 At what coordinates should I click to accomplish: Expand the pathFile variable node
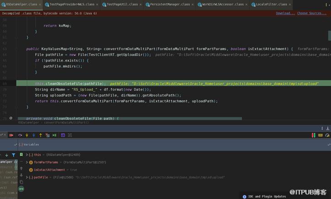coord(27,177)
